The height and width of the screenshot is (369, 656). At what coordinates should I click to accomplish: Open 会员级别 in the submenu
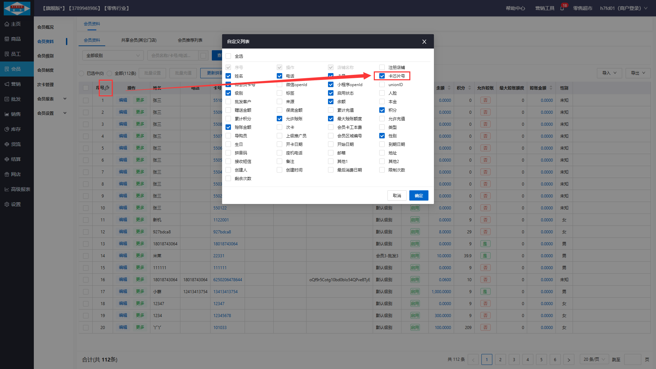coord(45,56)
